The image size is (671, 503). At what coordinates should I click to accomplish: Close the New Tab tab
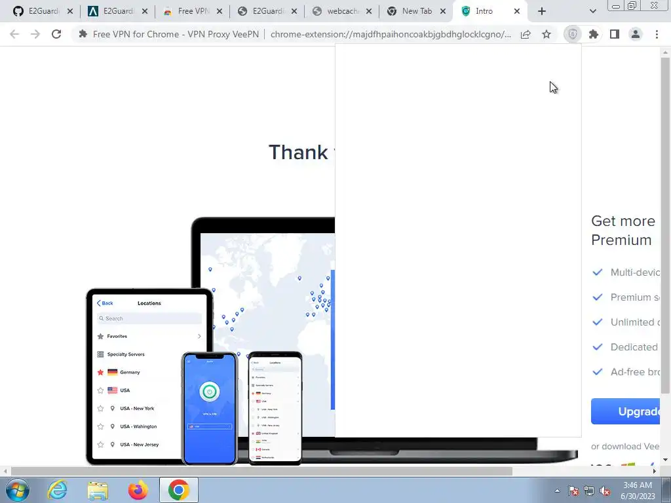(443, 11)
